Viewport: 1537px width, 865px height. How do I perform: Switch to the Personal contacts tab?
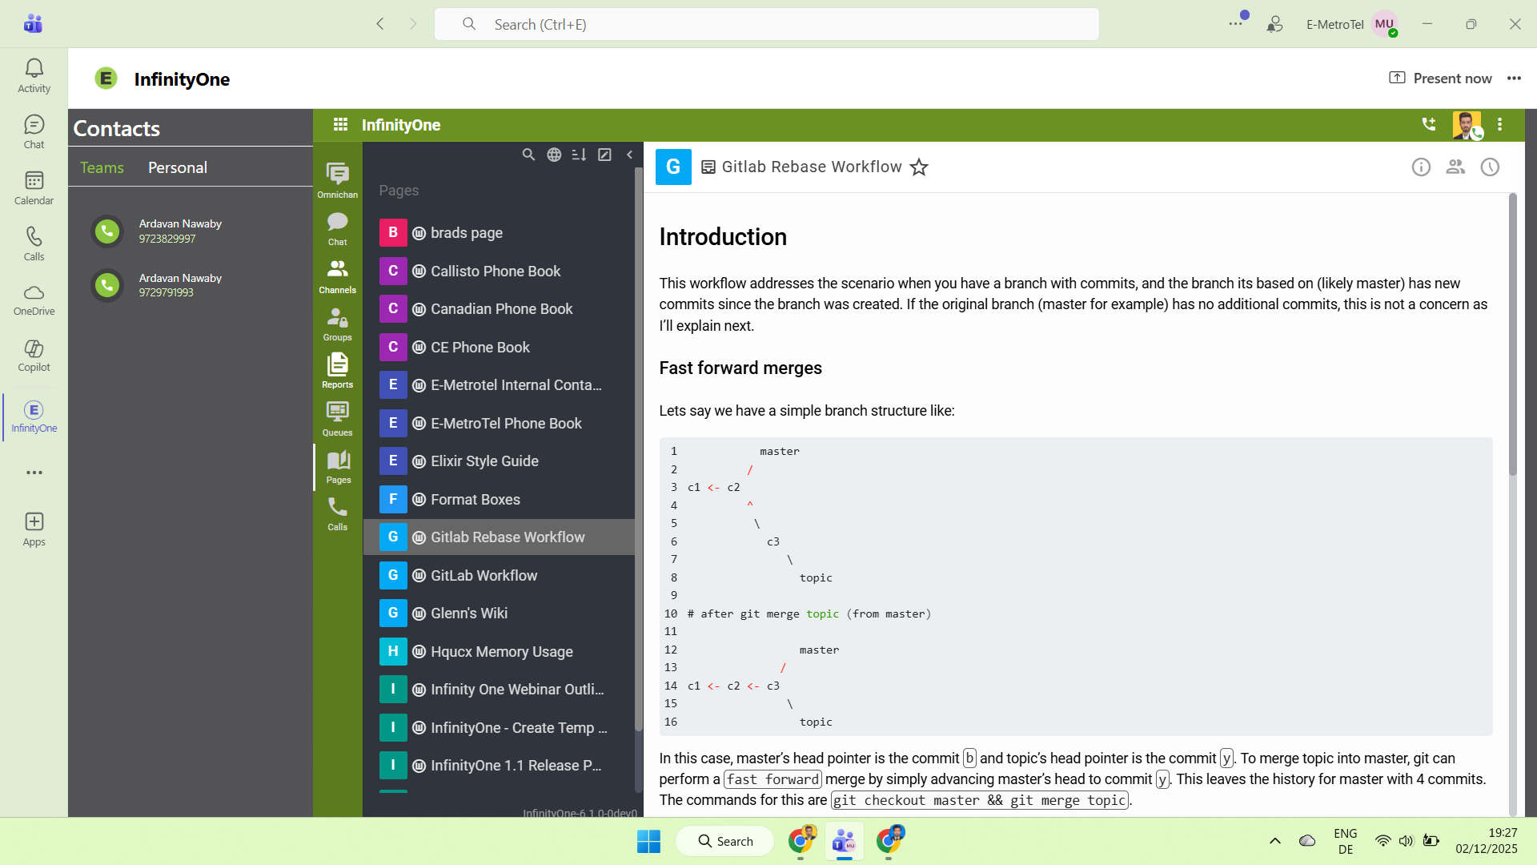point(178,167)
